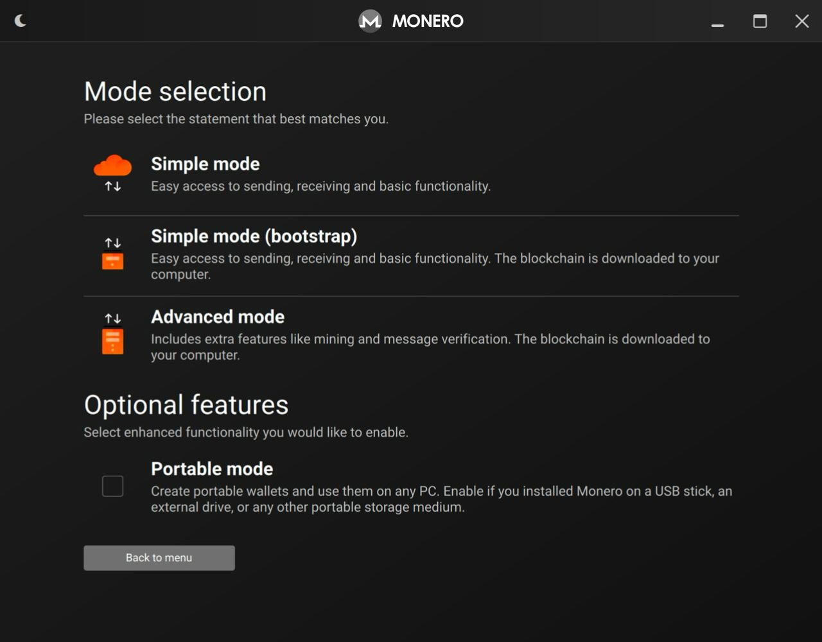
Task: Click the Simple mode (bootstrap) node icon
Action: [112, 254]
